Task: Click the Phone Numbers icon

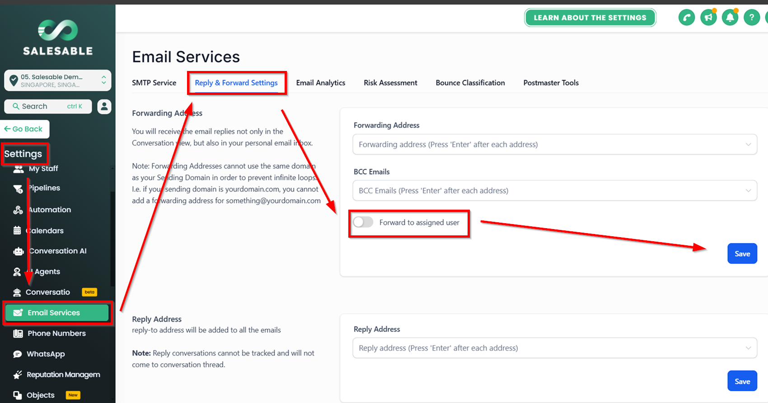Action: 18,333
